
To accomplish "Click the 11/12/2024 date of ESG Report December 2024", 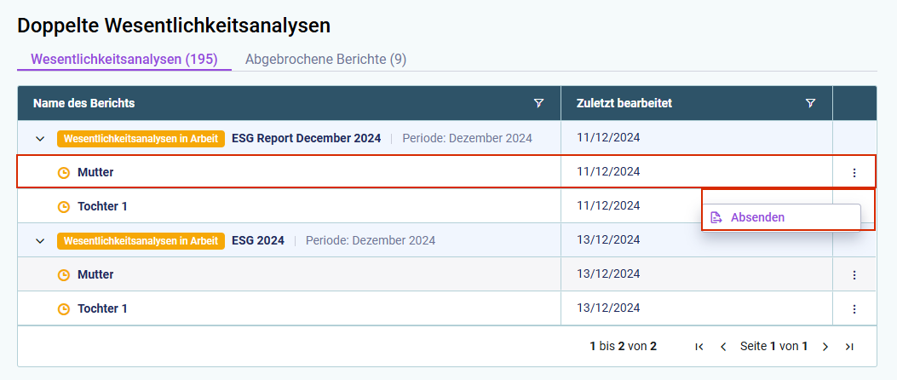I will [608, 137].
